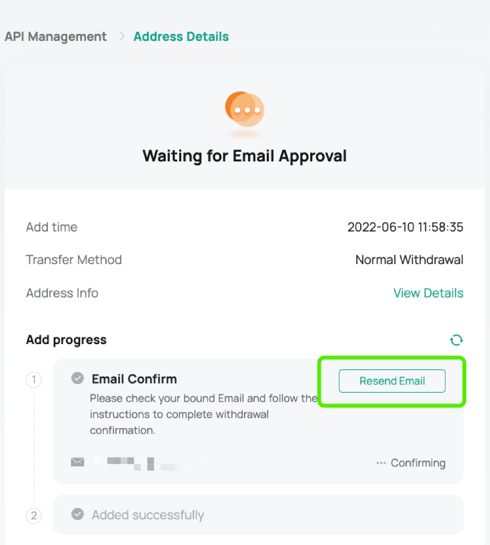This screenshot has width=490, height=545.
Task: Click the refresh icon beside Add progress
Action: [456, 340]
